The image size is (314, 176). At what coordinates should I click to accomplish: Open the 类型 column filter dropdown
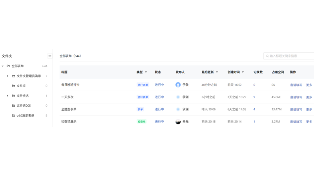pos(146,72)
